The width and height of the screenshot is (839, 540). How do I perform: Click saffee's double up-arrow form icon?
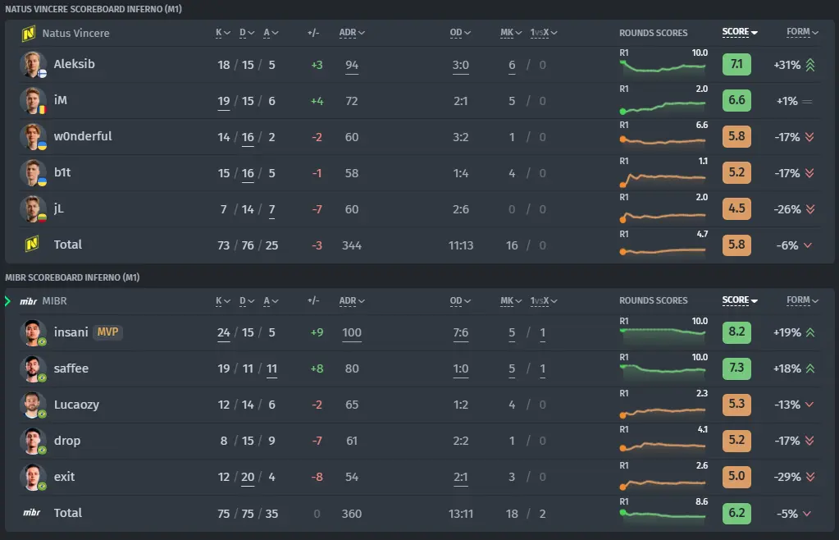[x=810, y=368]
